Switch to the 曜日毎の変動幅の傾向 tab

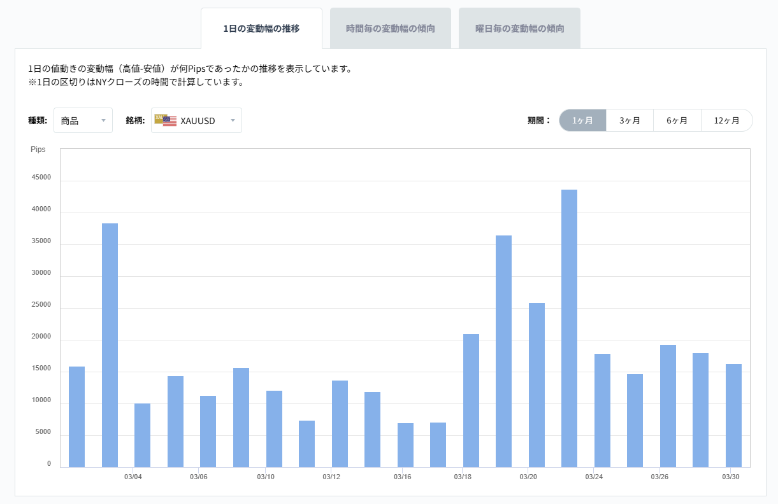coord(519,27)
